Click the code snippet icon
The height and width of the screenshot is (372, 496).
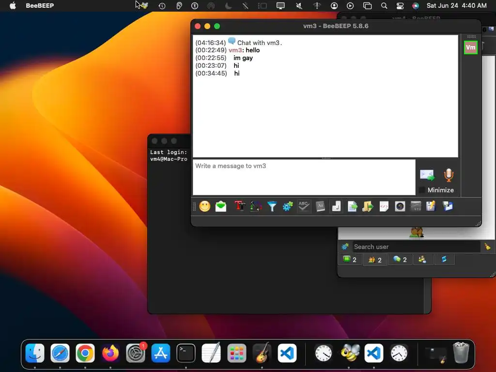384,206
